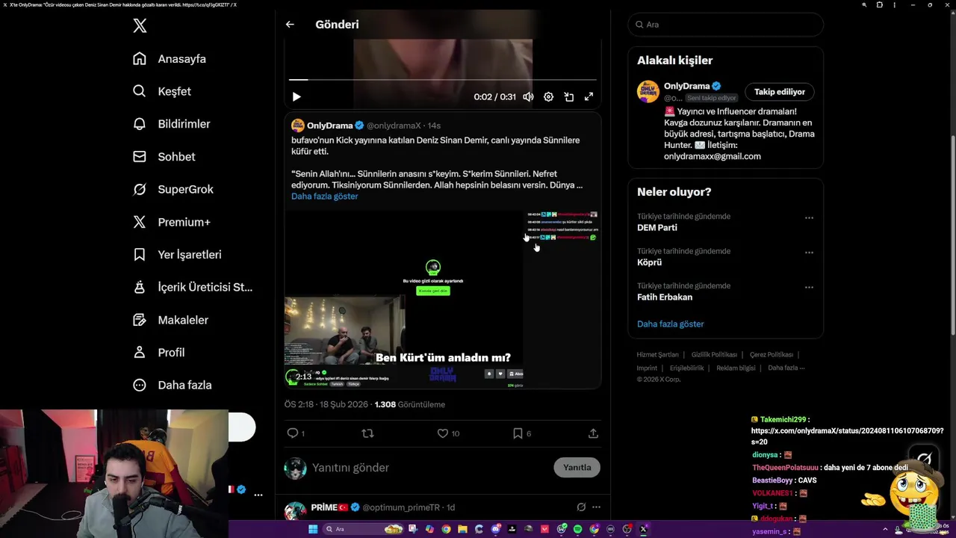Image resolution: width=956 pixels, height=538 pixels.
Task: Open Fatih Erbakan trending topic
Action: tap(665, 297)
